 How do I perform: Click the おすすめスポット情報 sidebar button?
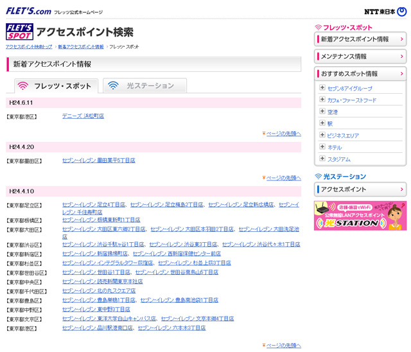click(360, 74)
